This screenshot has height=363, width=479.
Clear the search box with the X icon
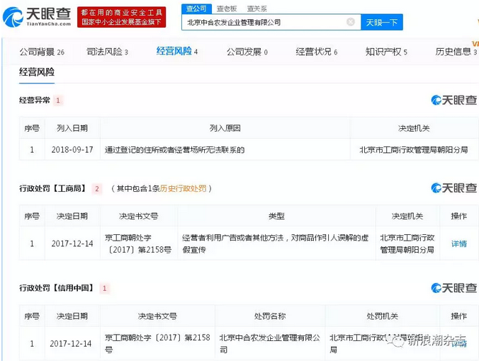(350, 22)
